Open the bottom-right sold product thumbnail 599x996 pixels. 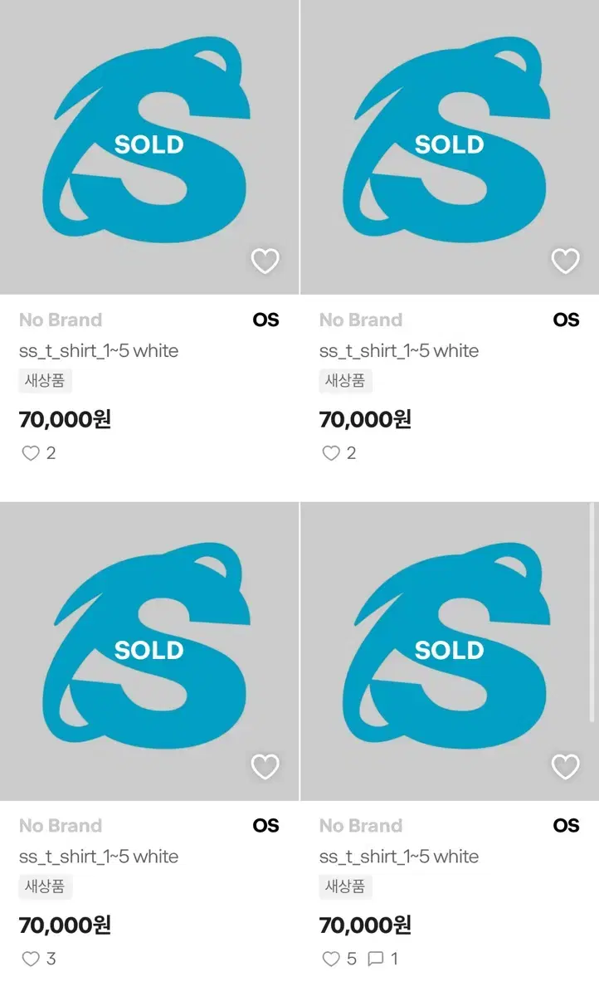(x=449, y=652)
